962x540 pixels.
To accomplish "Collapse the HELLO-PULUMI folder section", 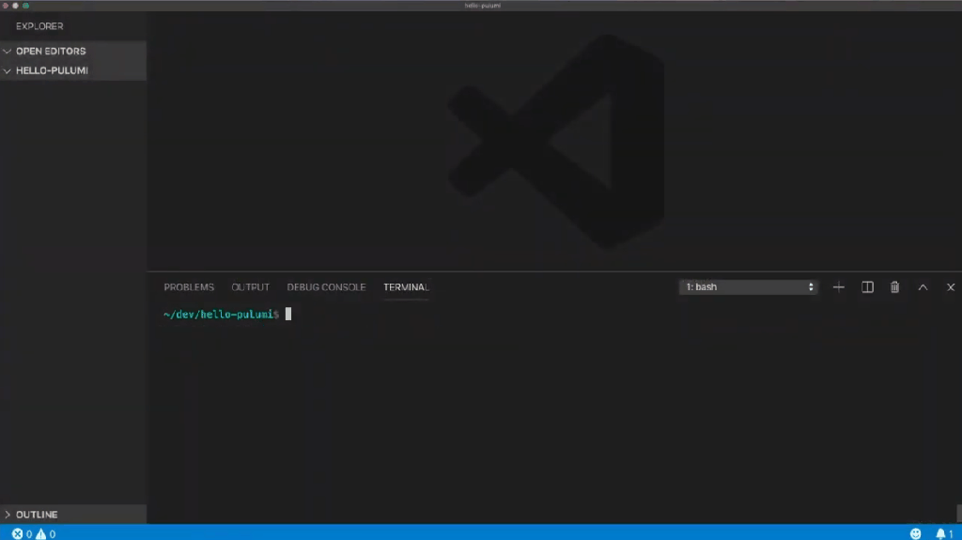I will coord(52,71).
